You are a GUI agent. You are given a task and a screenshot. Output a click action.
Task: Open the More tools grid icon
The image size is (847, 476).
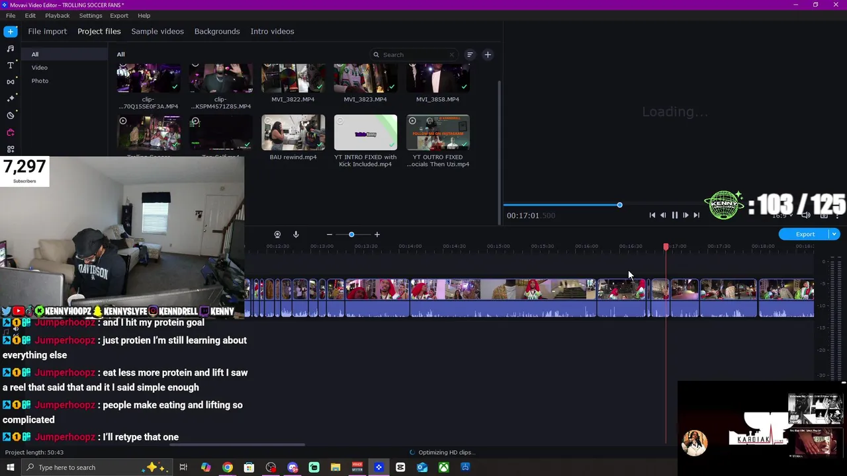(11, 149)
